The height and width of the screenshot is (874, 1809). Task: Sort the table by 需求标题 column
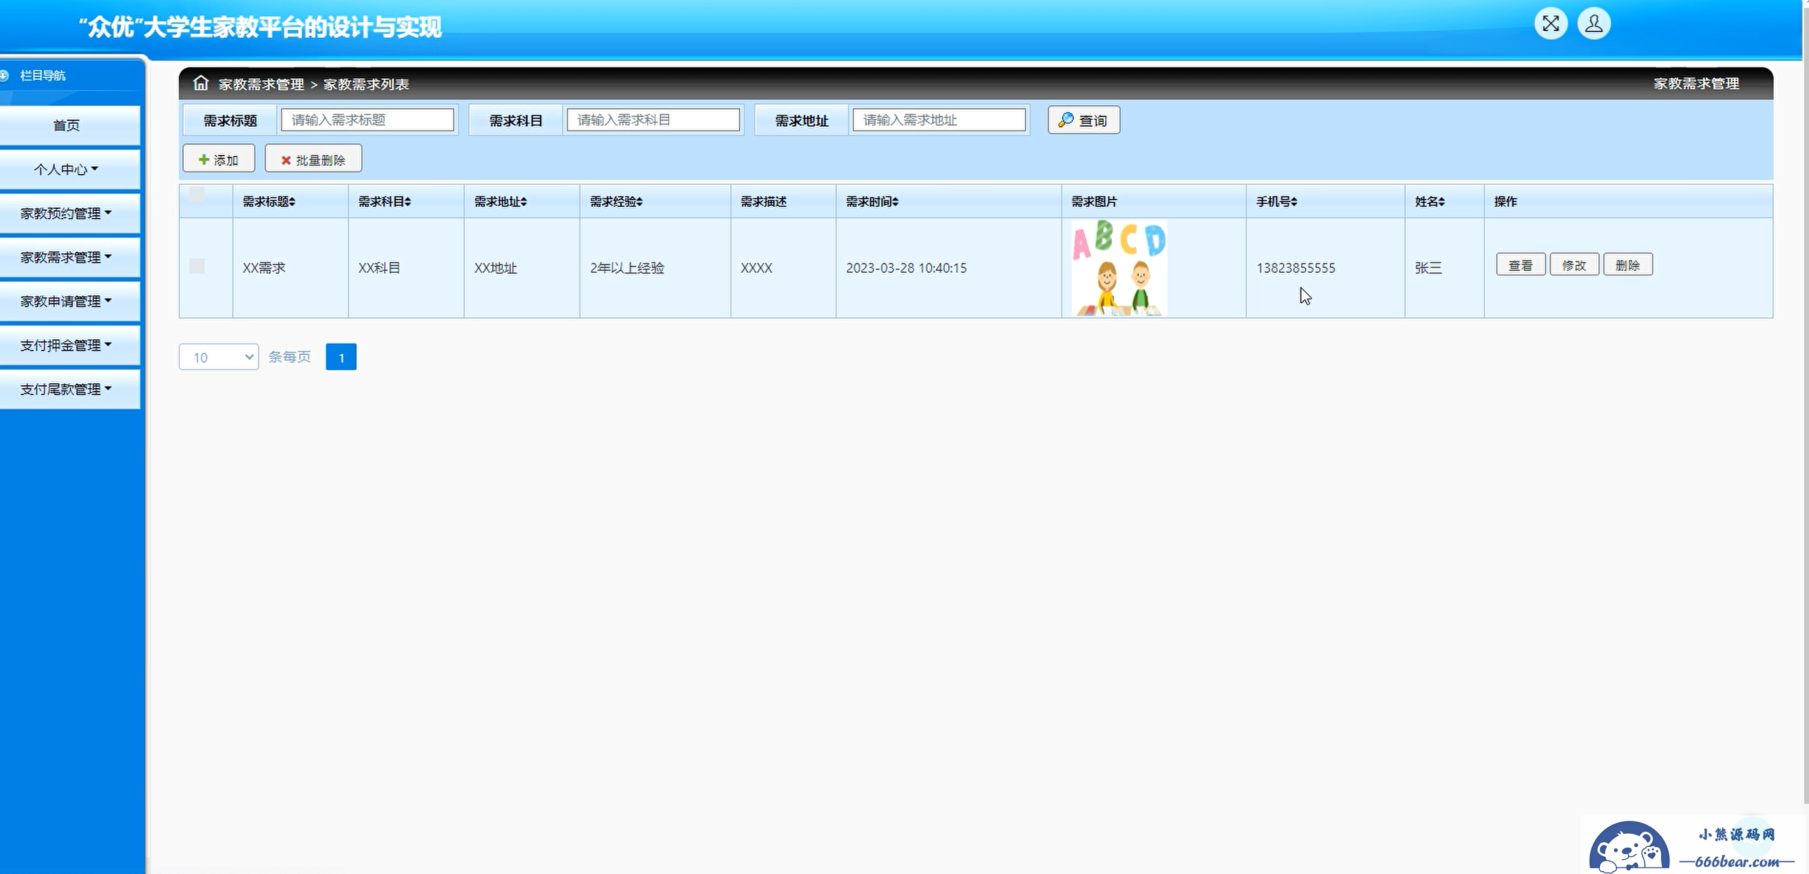pos(269,202)
